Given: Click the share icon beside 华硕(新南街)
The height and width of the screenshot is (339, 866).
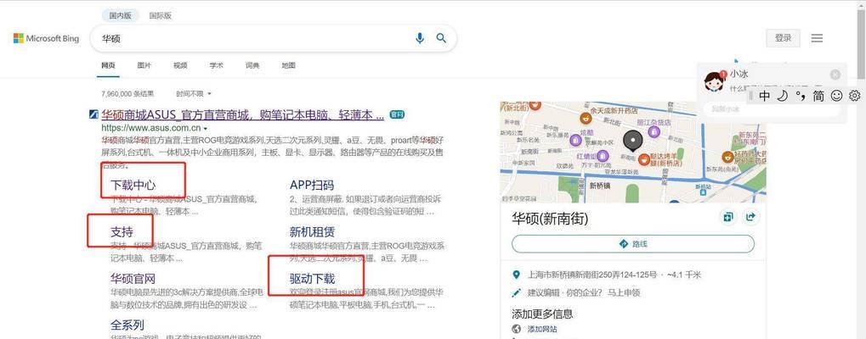Looking at the screenshot, I should [750, 217].
